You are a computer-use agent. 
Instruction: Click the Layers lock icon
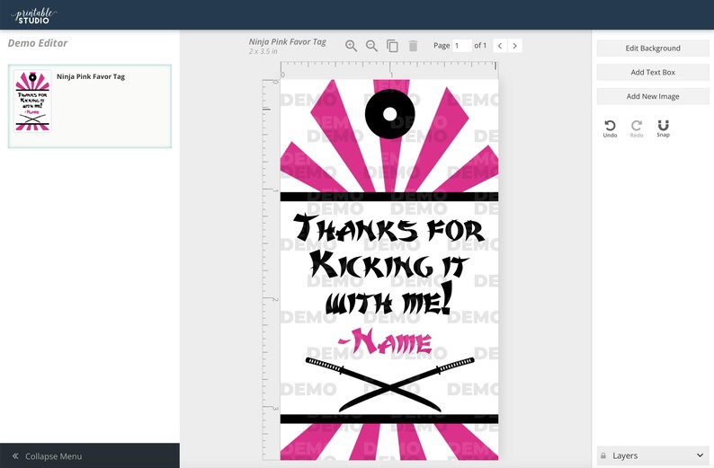603,455
